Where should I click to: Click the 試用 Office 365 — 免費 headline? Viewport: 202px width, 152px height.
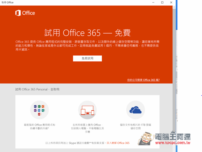click(87, 33)
